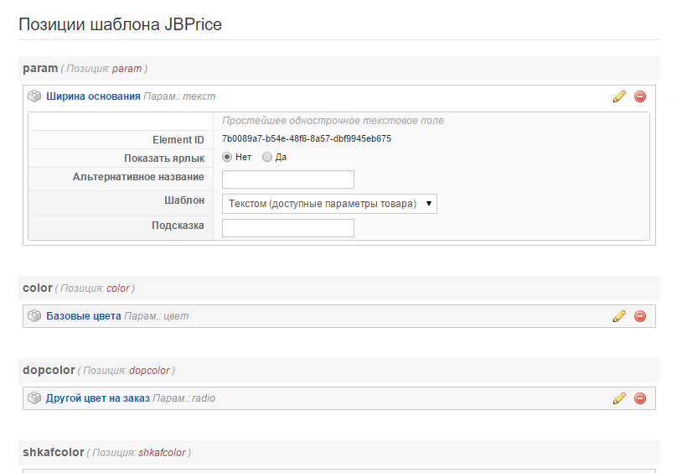Remove the Ширина основания element
This screenshot has height=473, width=682.
[x=640, y=96]
